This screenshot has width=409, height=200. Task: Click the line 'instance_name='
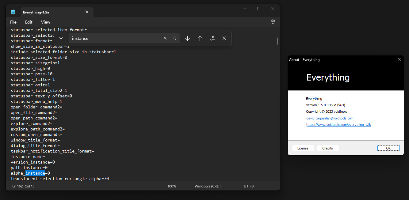coord(28,157)
